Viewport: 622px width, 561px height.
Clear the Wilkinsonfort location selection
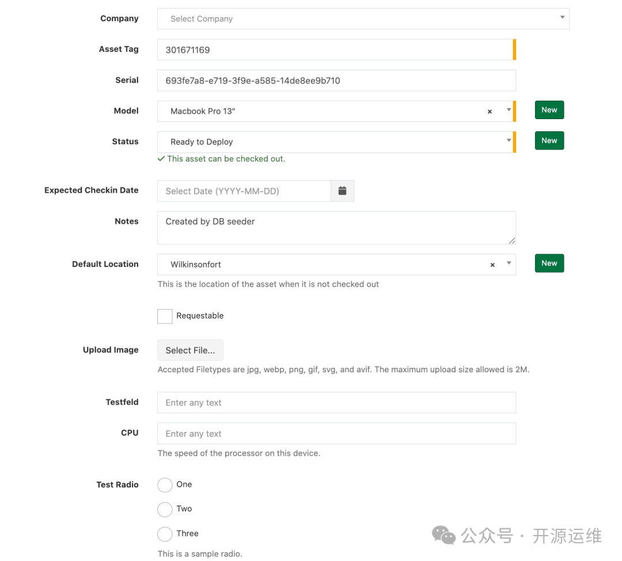pyautogui.click(x=492, y=265)
